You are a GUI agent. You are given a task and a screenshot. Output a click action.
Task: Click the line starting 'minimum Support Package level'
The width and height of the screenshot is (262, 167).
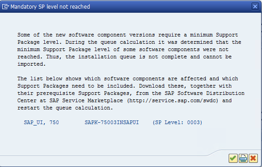click(x=123, y=49)
